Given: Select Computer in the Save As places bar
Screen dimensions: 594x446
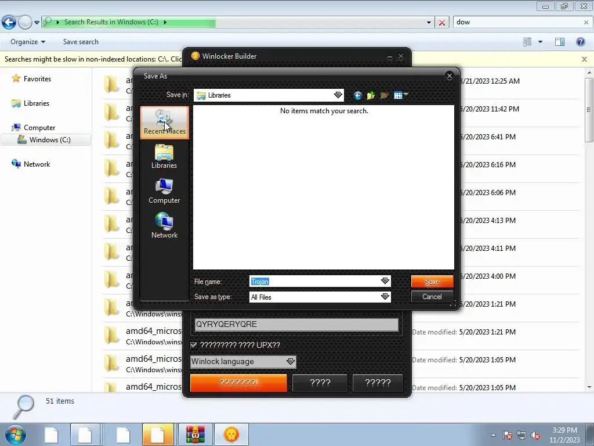Looking at the screenshot, I should coord(164,192).
